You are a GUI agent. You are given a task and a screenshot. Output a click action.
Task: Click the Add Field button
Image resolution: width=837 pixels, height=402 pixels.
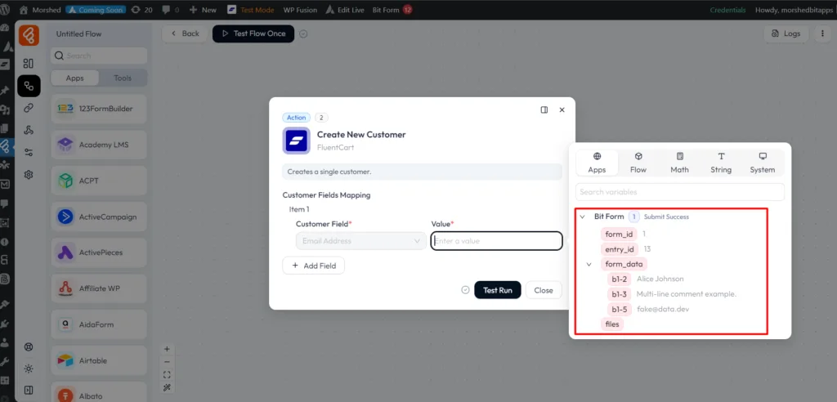[x=313, y=266]
